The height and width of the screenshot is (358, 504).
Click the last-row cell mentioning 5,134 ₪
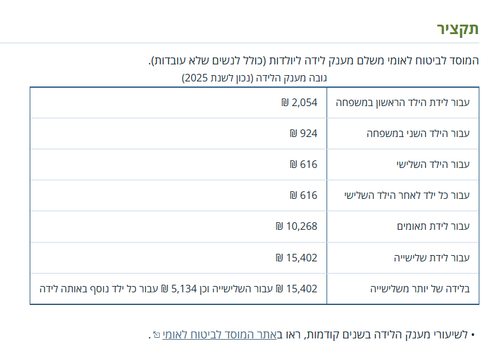tap(178, 289)
